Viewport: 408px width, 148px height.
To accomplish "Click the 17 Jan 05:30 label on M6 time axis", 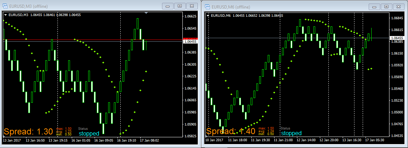I will click(375, 140).
